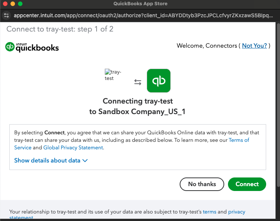The height and width of the screenshot is (221, 280).
Task: Expand Show details about data
Action: coord(47,161)
